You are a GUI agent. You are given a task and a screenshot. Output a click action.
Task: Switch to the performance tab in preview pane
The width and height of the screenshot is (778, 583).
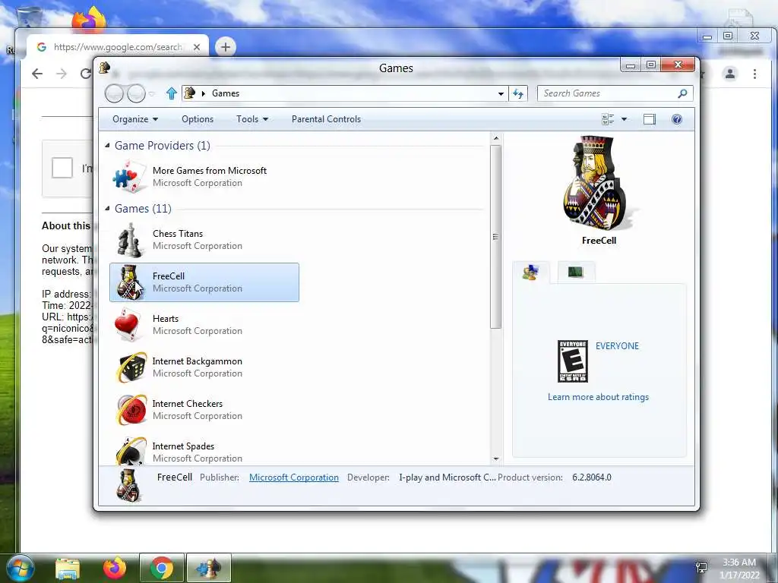[576, 272]
